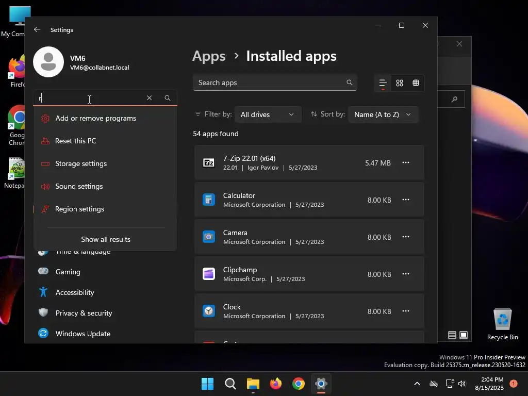Click the back arrow in Settings

37,29
